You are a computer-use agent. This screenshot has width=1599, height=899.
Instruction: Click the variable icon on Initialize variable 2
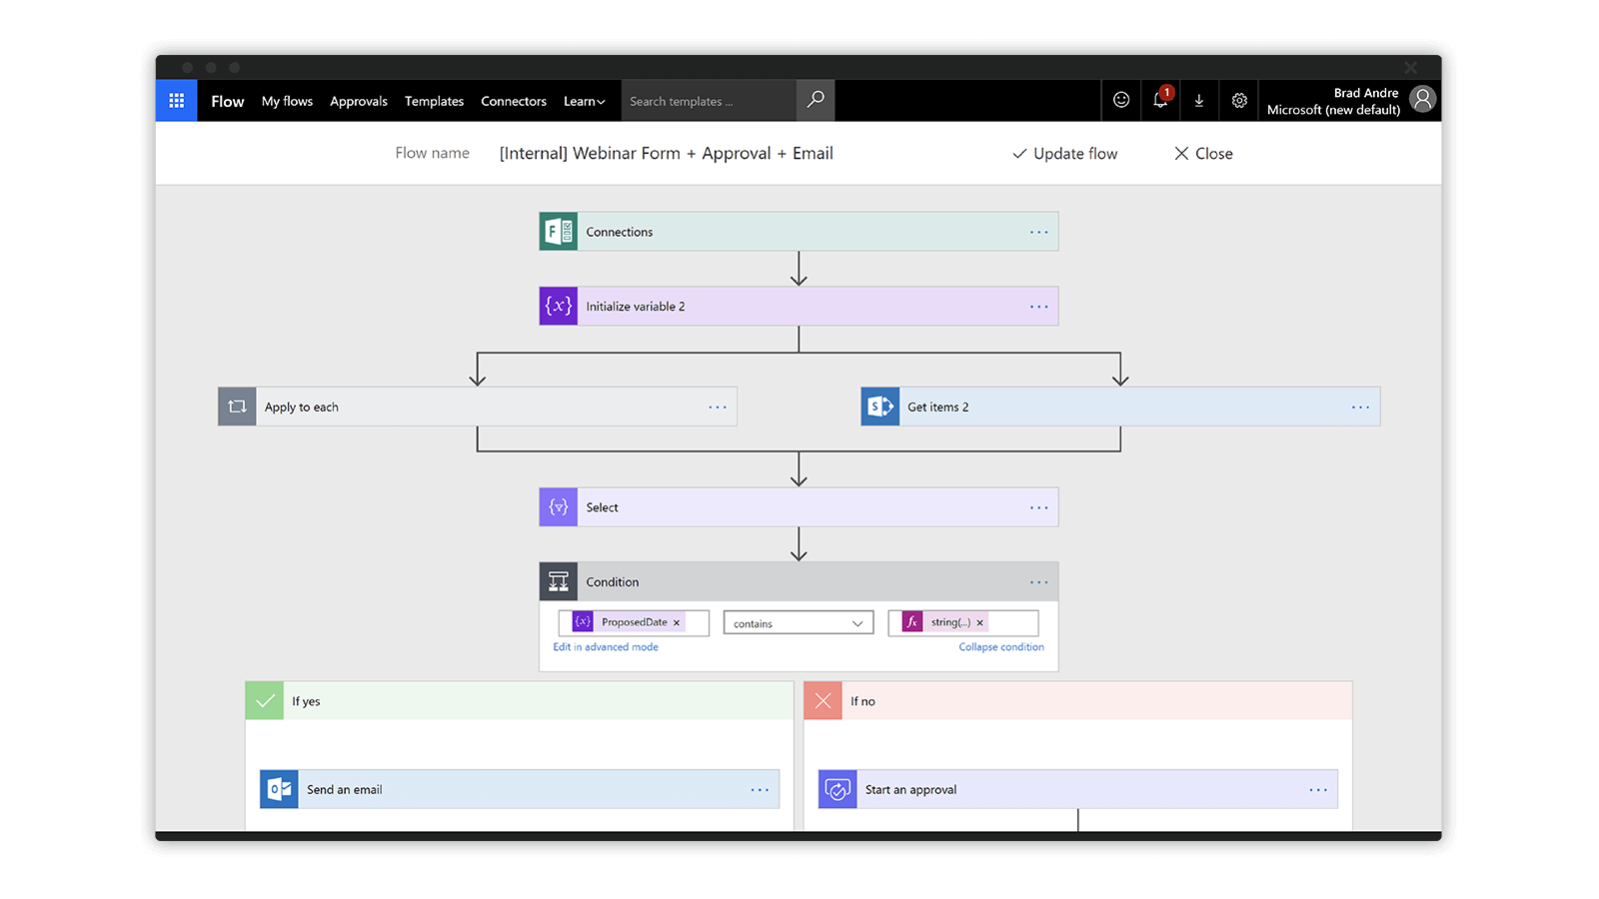tap(559, 307)
